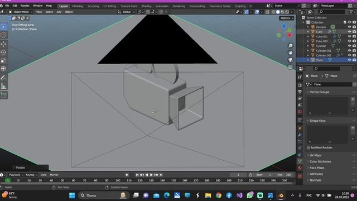Disable Cube.002 in renders camera icon
This screenshot has height=201, width=357.
pyautogui.click(x=354, y=41)
